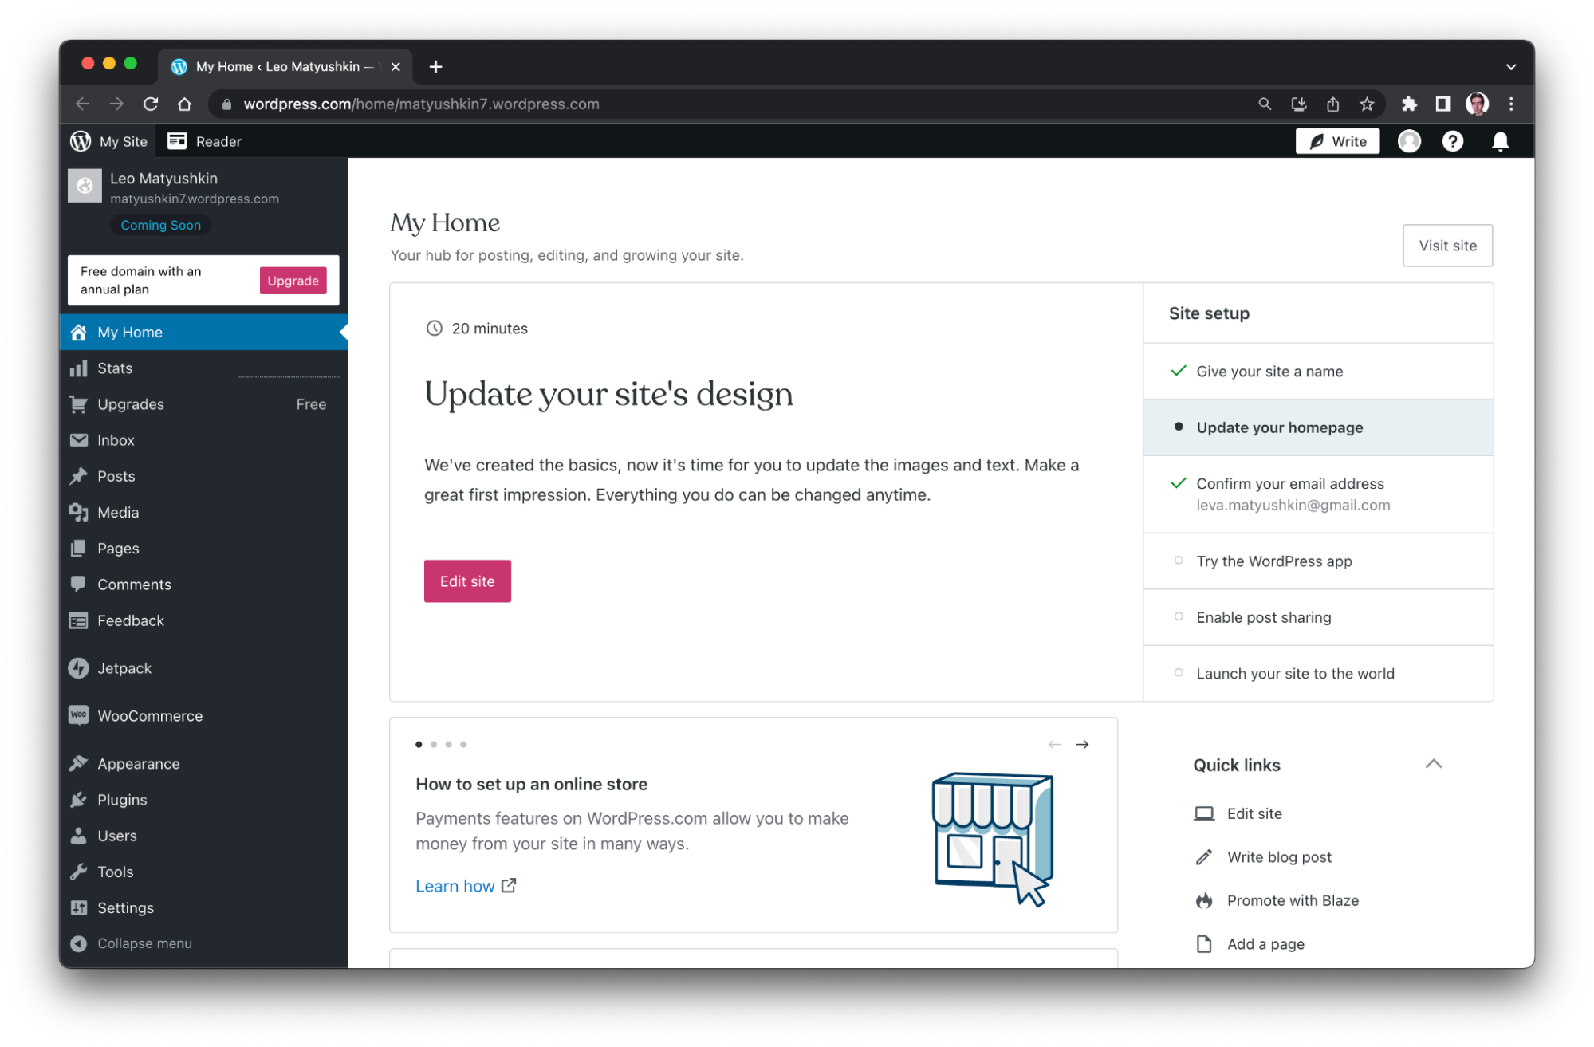This screenshot has height=1047, width=1594.
Task: Click the Media icon in sidebar
Action: click(x=78, y=512)
